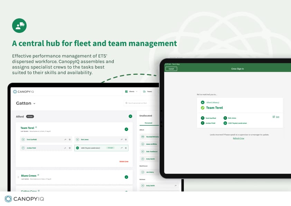Click the edit icon beside Team Terel title
The height and width of the screenshot is (206, 291).
pyautogui.click(x=36, y=127)
